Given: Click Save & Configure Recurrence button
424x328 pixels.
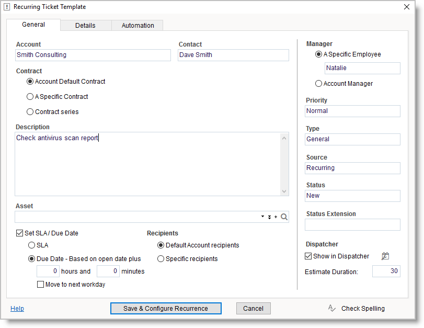Looking at the screenshot, I should tap(166, 309).
